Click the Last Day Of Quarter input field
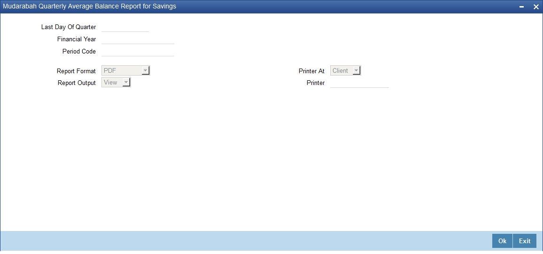 (x=125, y=27)
